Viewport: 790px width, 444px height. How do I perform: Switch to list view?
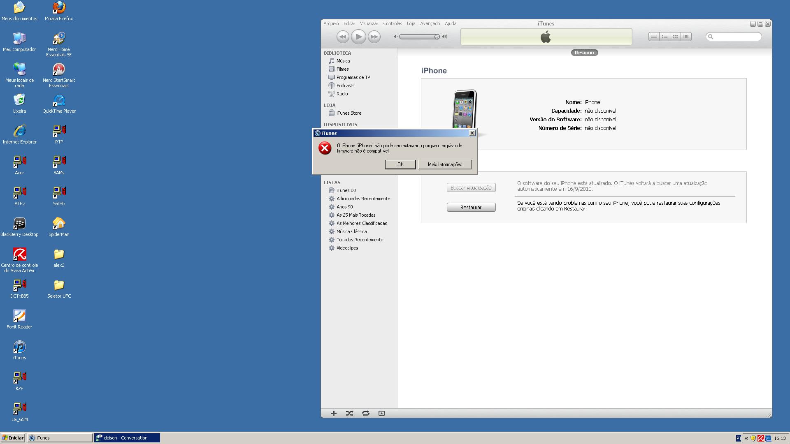[654, 37]
